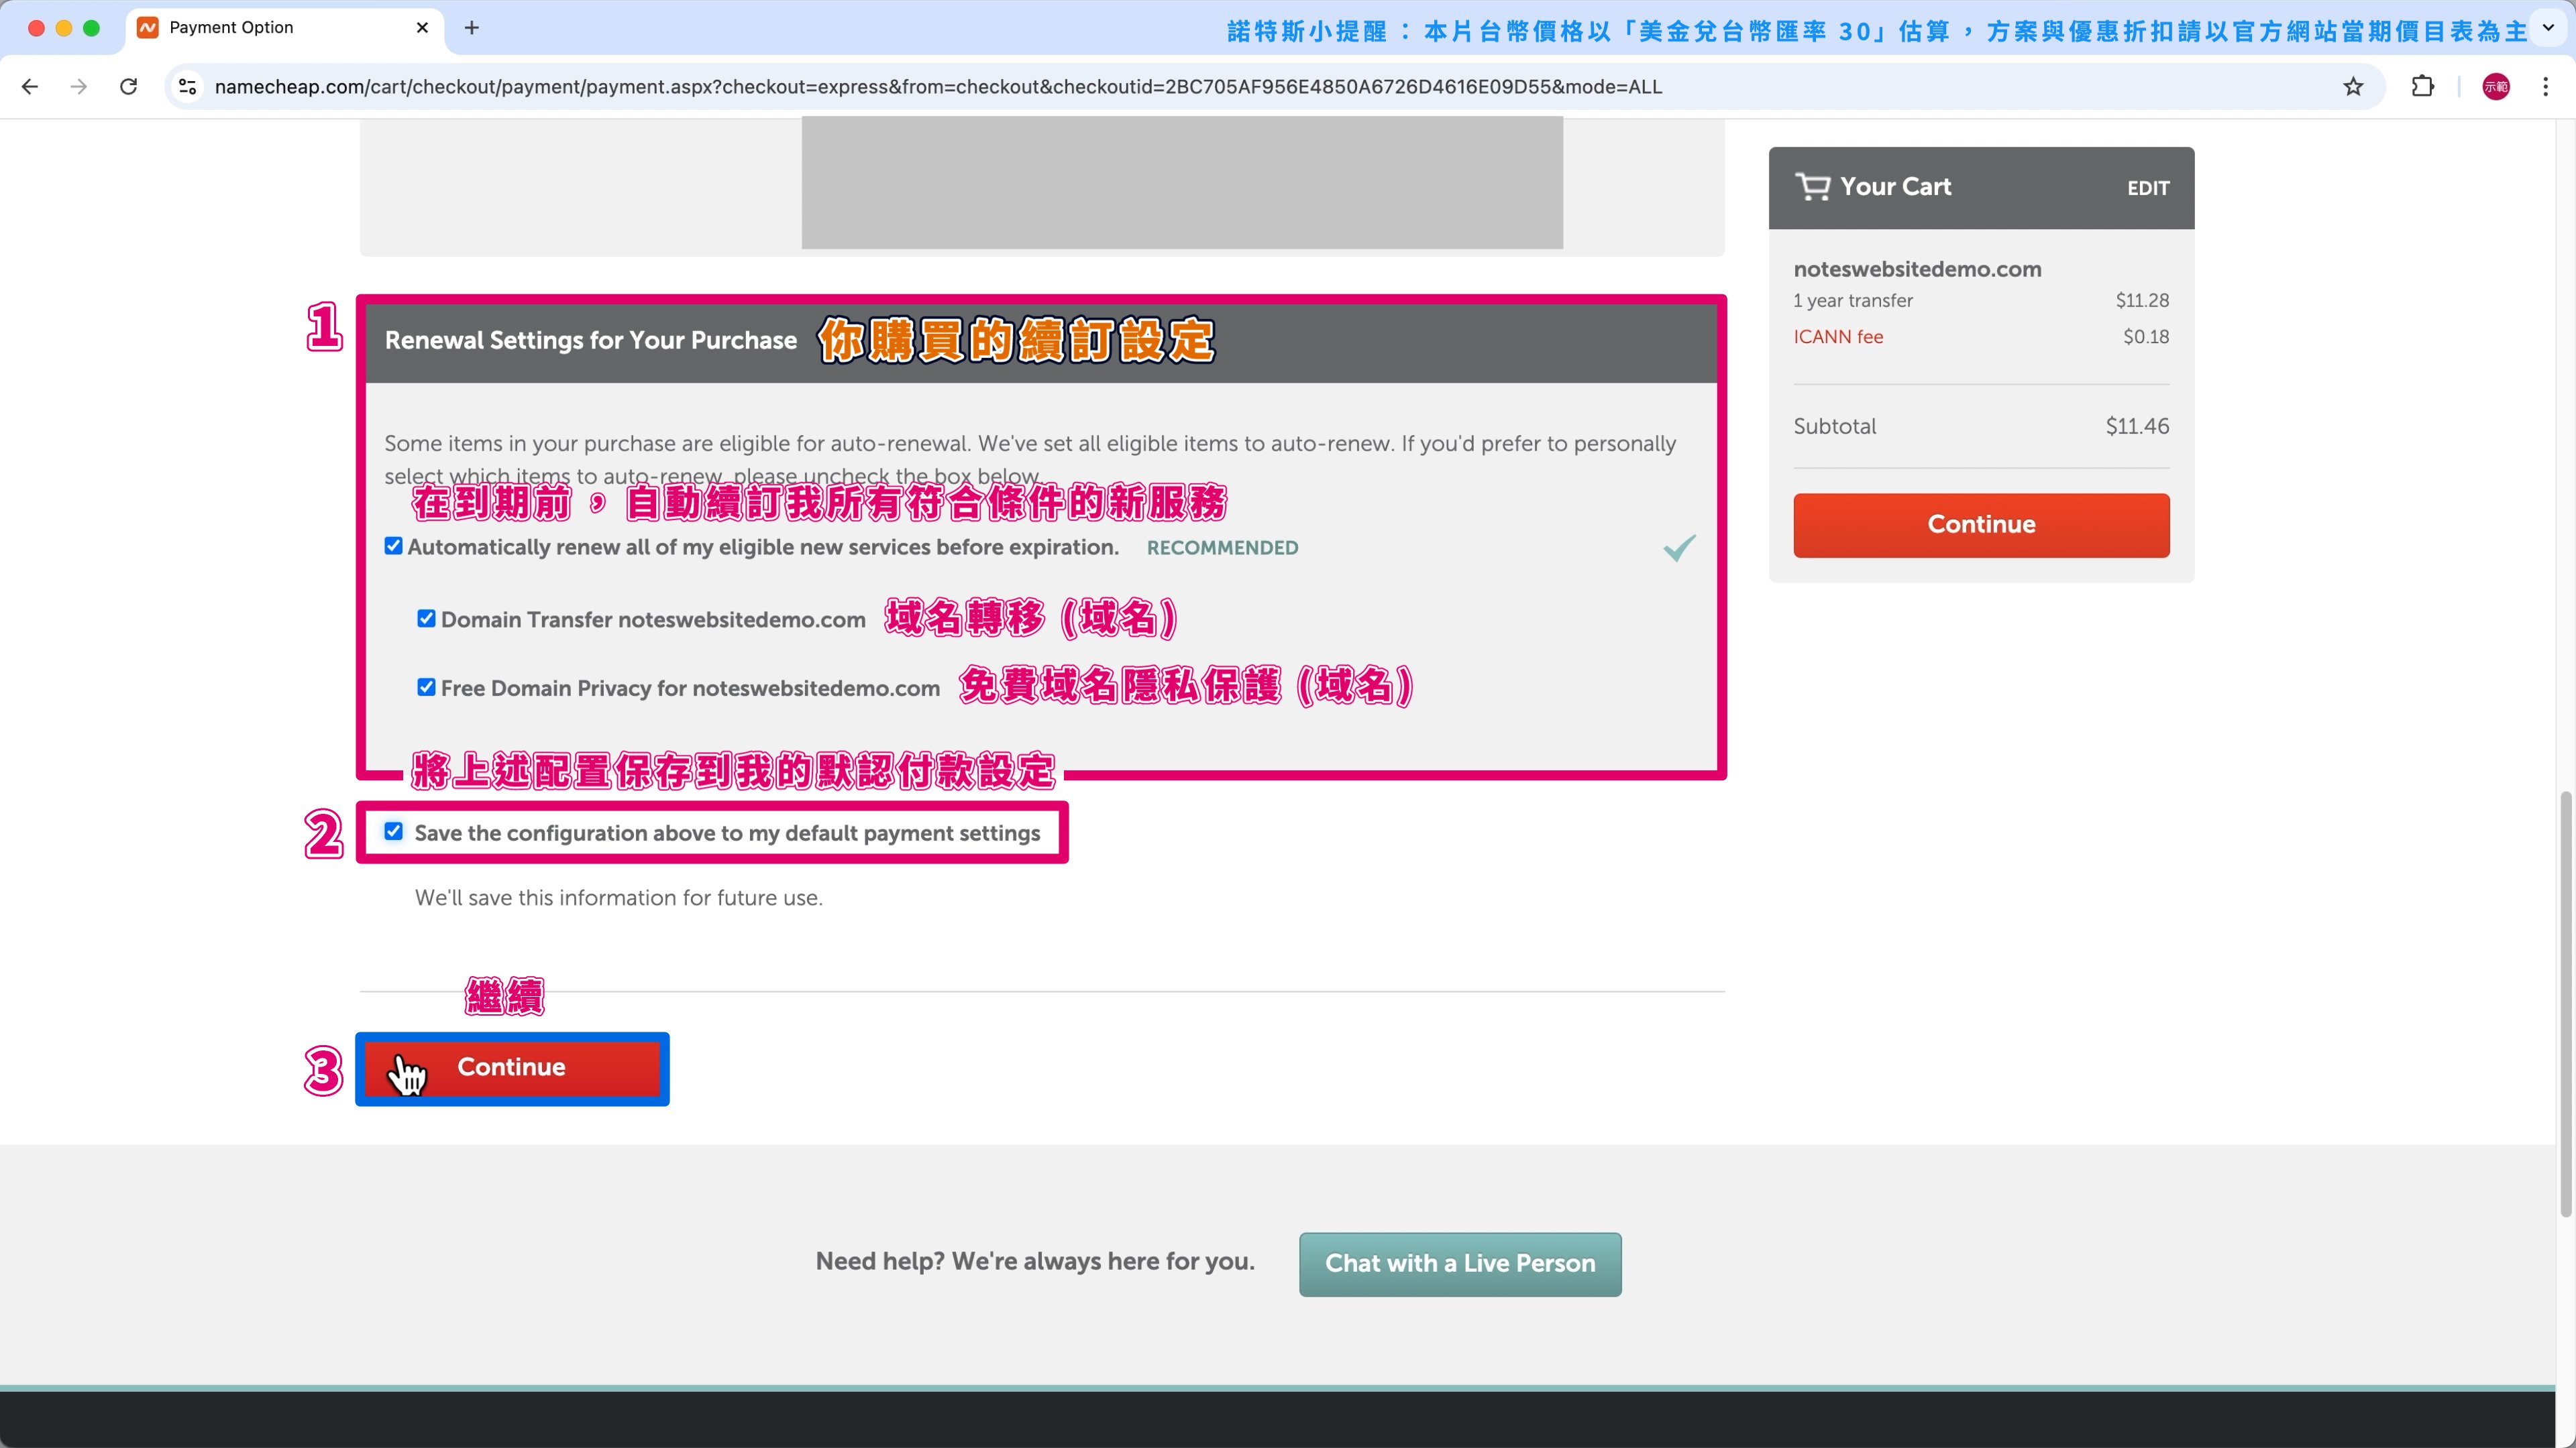This screenshot has width=2576, height=1448.
Task: Open Chrome three-dot menu
Action: click(x=2545, y=87)
